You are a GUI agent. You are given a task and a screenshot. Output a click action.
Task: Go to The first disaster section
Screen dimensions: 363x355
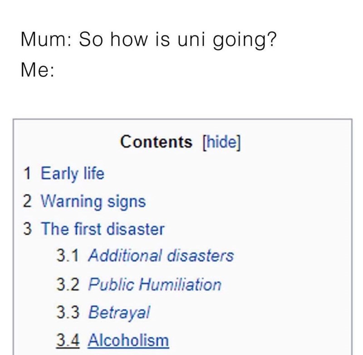click(x=103, y=229)
